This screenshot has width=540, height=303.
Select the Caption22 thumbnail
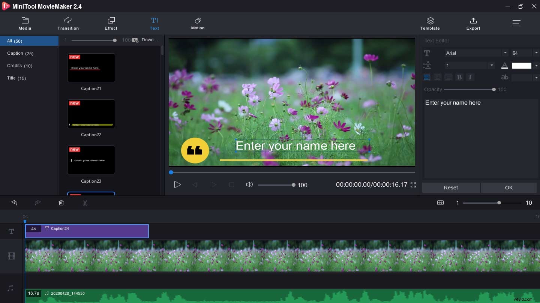[x=91, y=114]
